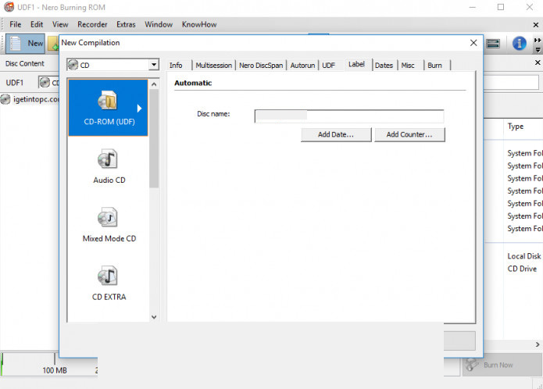Click the compilation list scrollbar thumb
Image resolution: width=543 pixels, height=389 pixels.
pos(154,138)
